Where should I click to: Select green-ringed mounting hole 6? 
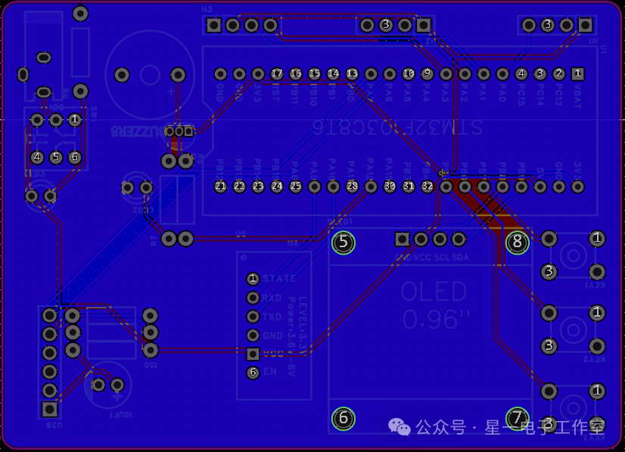point(344,419)
